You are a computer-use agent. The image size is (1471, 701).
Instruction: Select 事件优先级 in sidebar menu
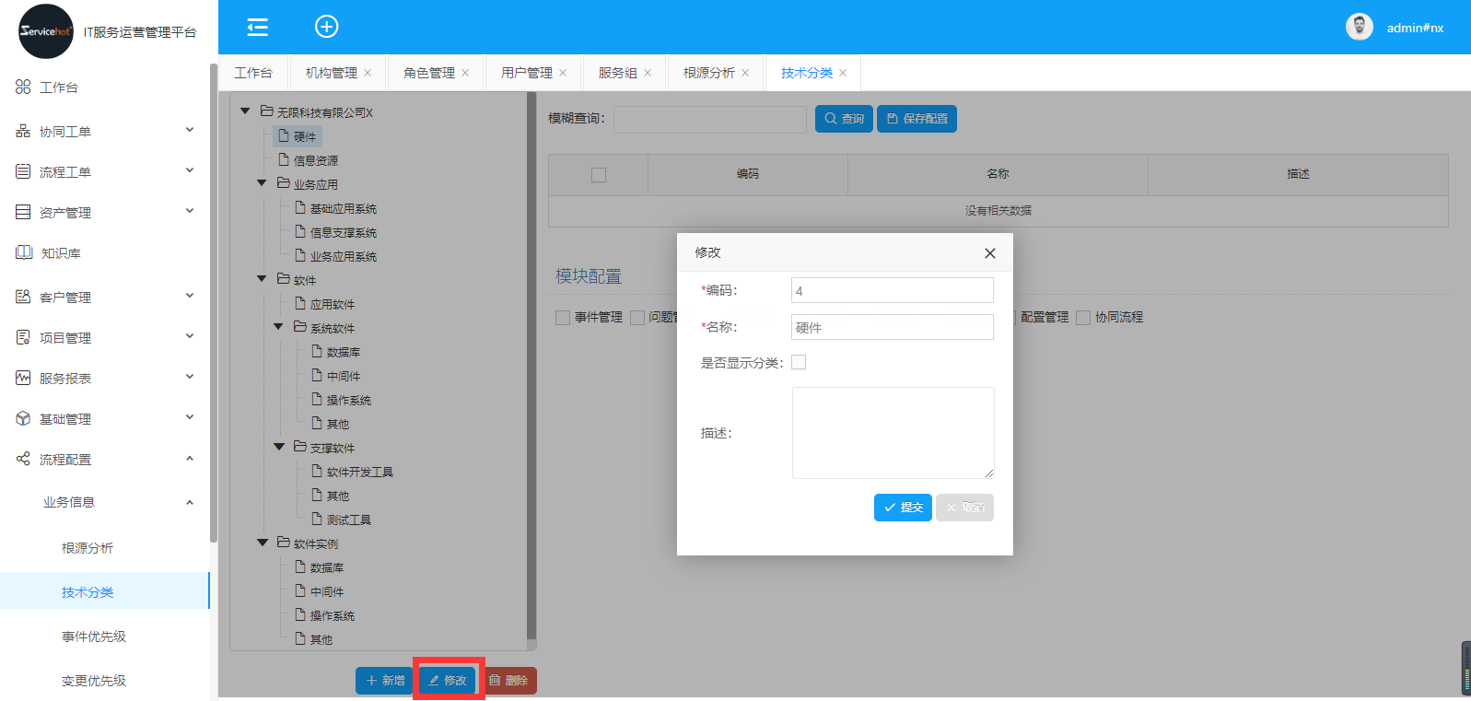94,637
